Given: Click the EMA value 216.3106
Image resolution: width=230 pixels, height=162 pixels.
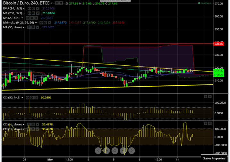Looking at the screenshot, I should click(48, 9).
